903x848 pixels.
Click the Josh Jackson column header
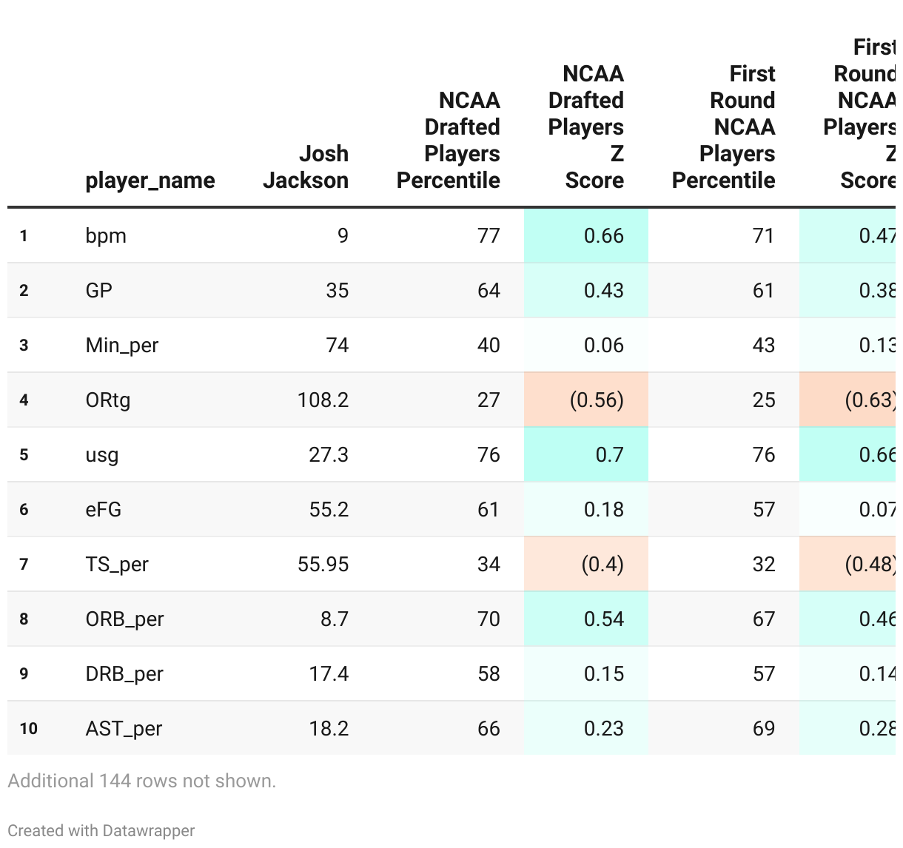(x=306, y=167)
